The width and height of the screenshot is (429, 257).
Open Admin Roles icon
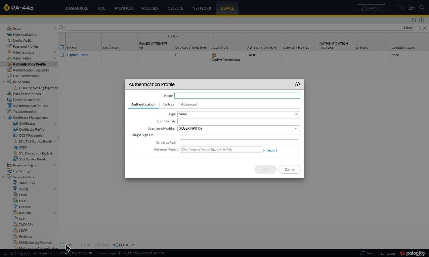pos(9,58)
